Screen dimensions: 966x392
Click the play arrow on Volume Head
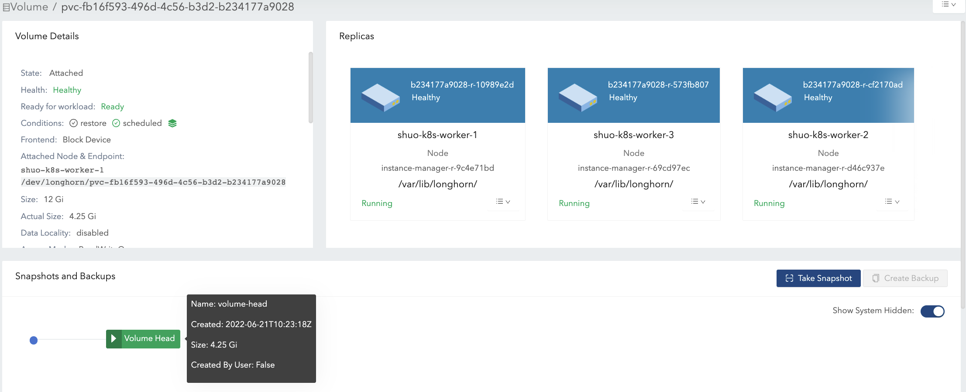point(113,338)
